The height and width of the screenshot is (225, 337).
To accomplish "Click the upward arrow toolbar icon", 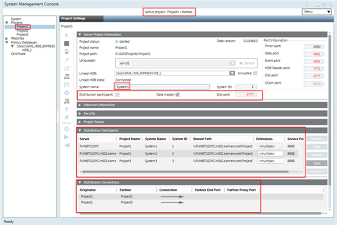I will coord(66,109).
